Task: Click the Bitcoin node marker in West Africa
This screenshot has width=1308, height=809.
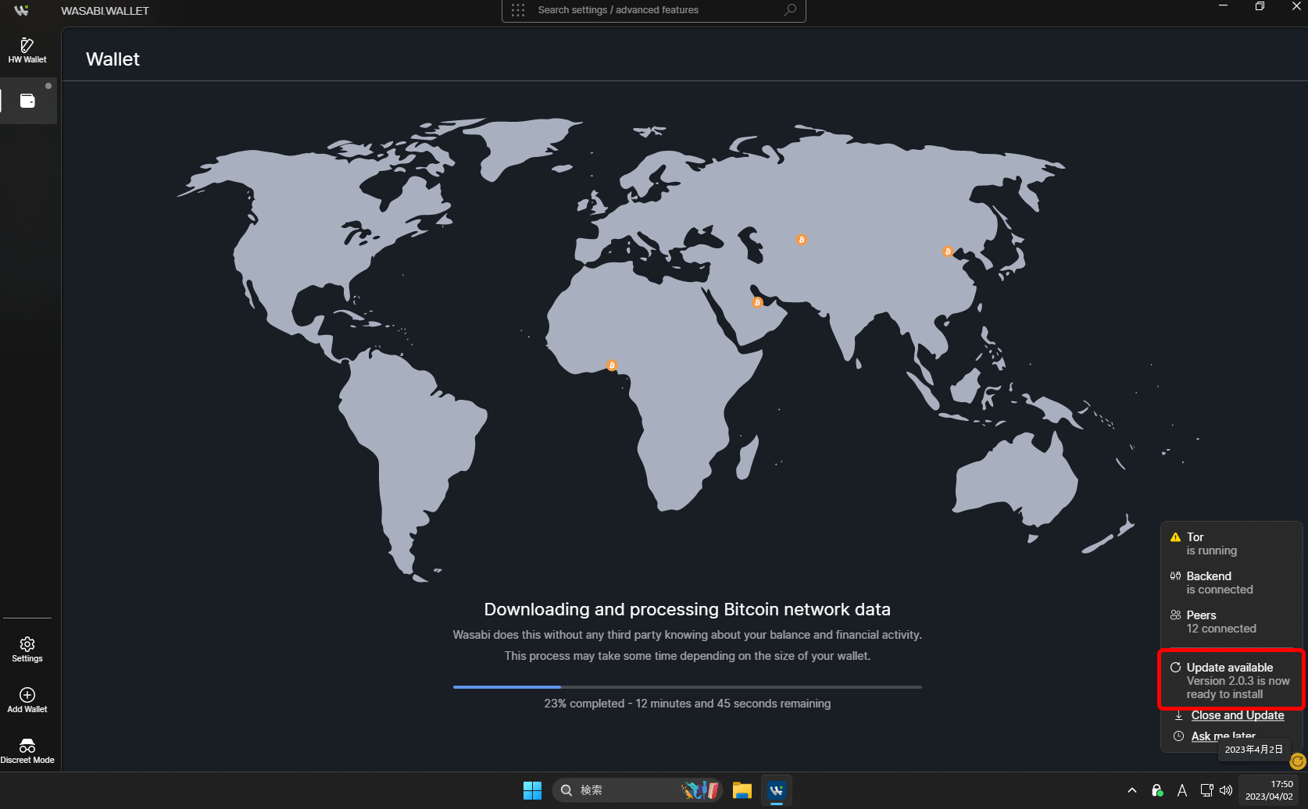Action: click(x=612, y=365)
